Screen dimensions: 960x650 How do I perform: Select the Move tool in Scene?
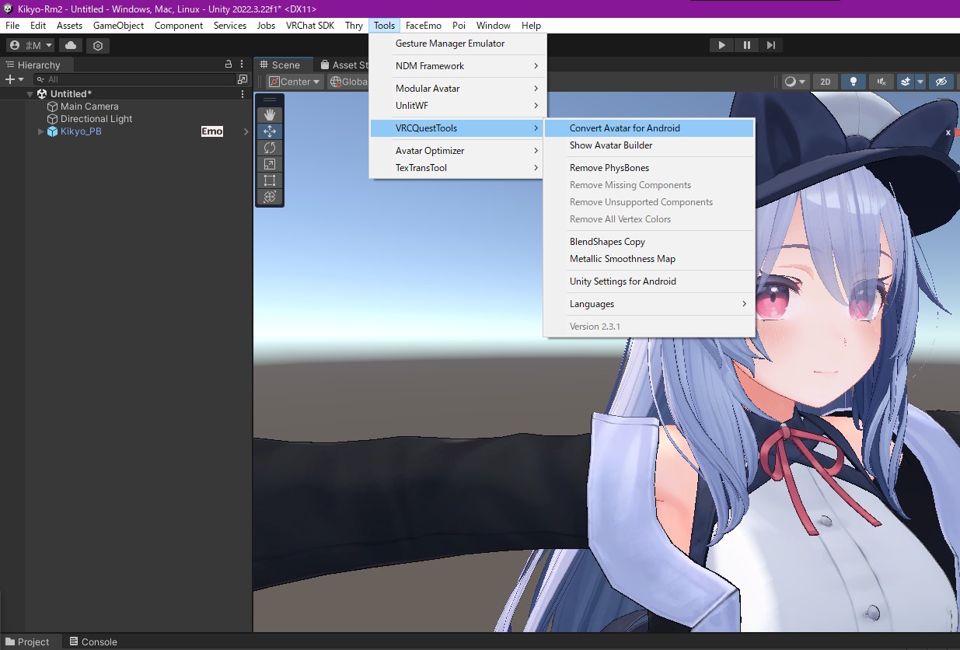click(270, 131)
